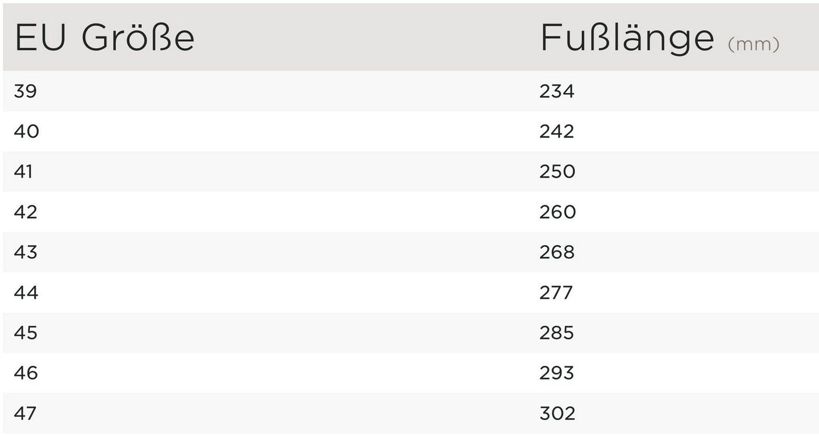Image resolution: width=819 pixels, height=437 pixels.
Task: Select EU size 47 cell
Action: coord(25,413)
